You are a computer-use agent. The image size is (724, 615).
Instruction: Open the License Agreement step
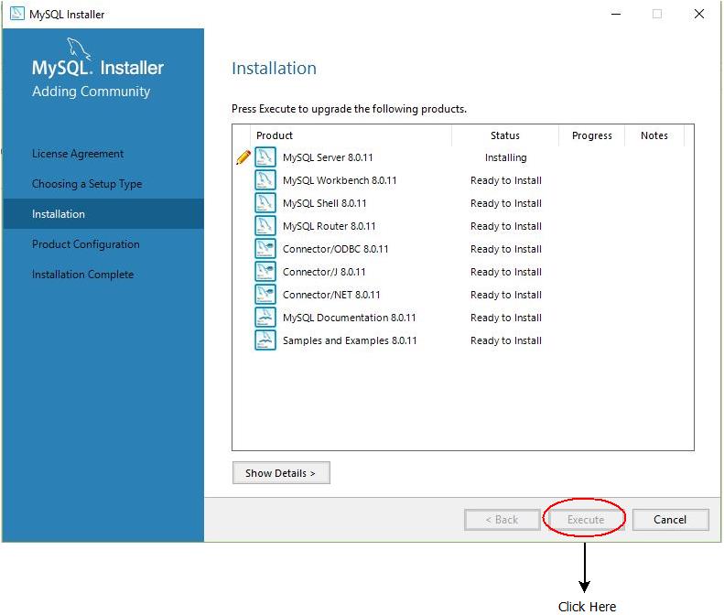click(x=78, y=154)
